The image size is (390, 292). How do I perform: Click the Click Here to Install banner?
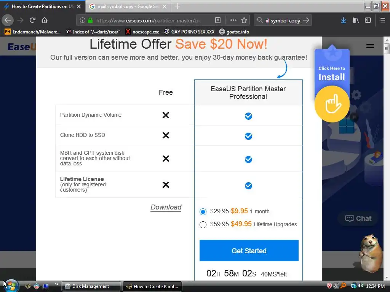(332, 73)
